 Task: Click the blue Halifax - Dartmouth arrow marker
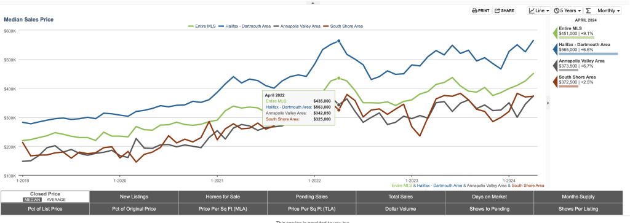point(556,49)
